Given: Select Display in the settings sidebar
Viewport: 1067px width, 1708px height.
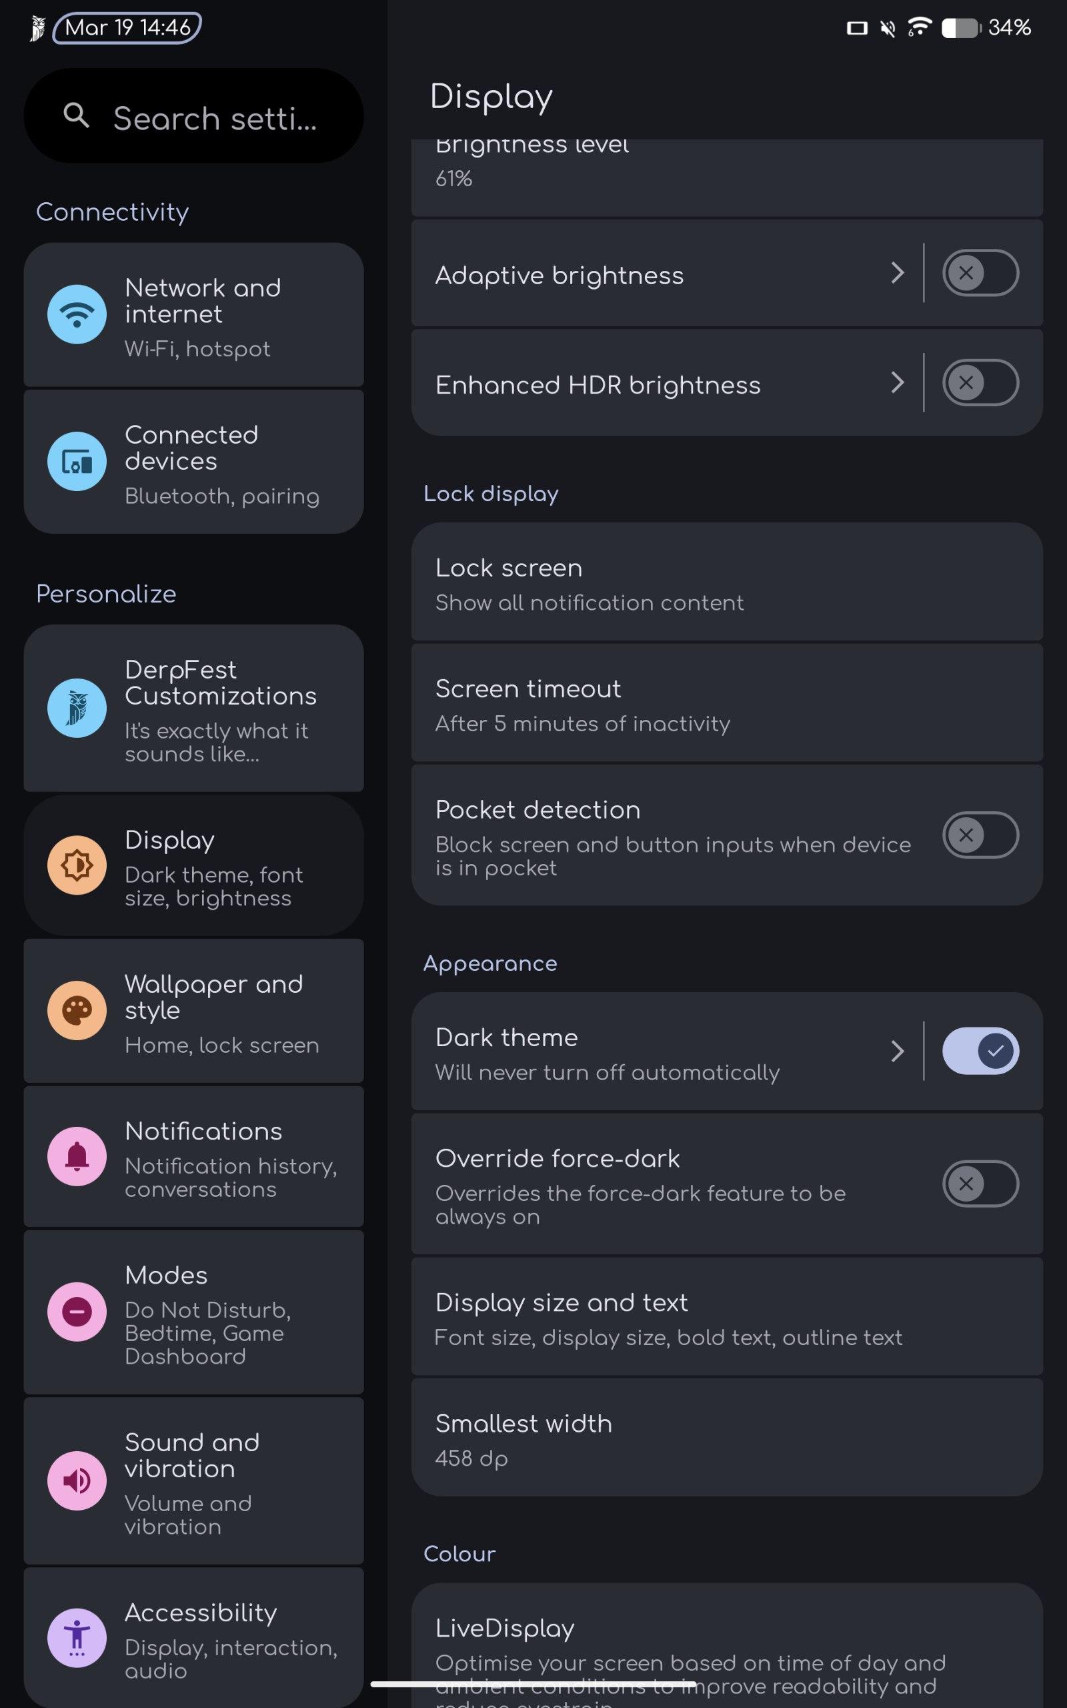Looking at the screenshot, I should click(x=193, y=865).
